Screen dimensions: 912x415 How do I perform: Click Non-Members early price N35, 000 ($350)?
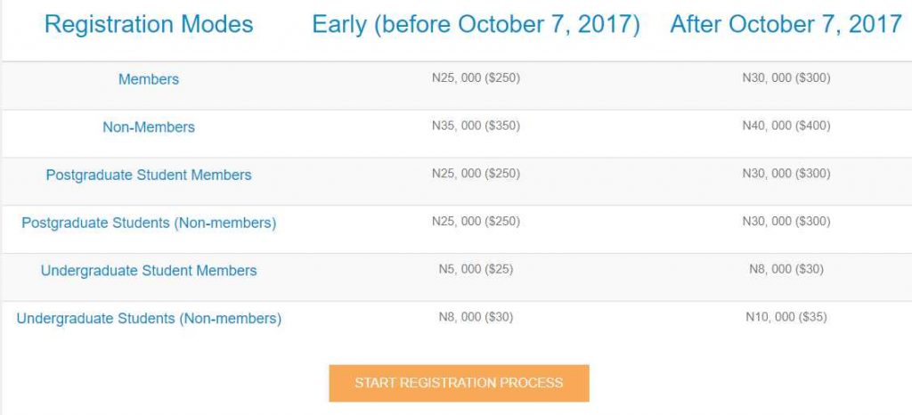pyautogui.click(x=476, y=126)
